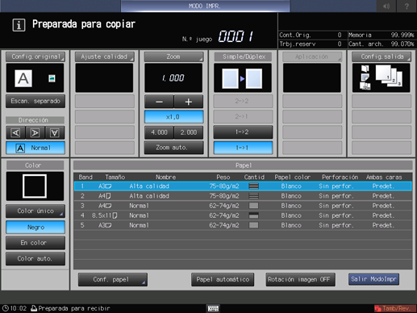Set zoom to x1,0
Screen dimensions: 417x313
(x=173, y=117)
